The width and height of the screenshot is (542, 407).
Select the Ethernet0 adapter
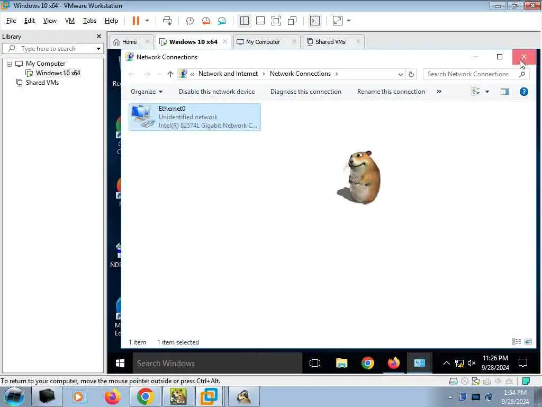195,117
